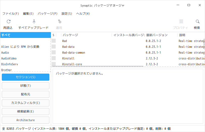Click the package list horizontal scrollbar

click(x=97, y=66)
